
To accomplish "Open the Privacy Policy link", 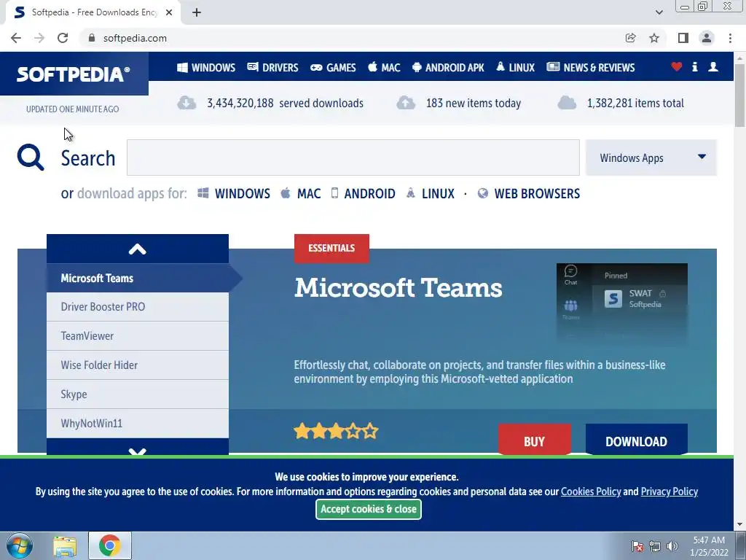I will tap(670, 491).
